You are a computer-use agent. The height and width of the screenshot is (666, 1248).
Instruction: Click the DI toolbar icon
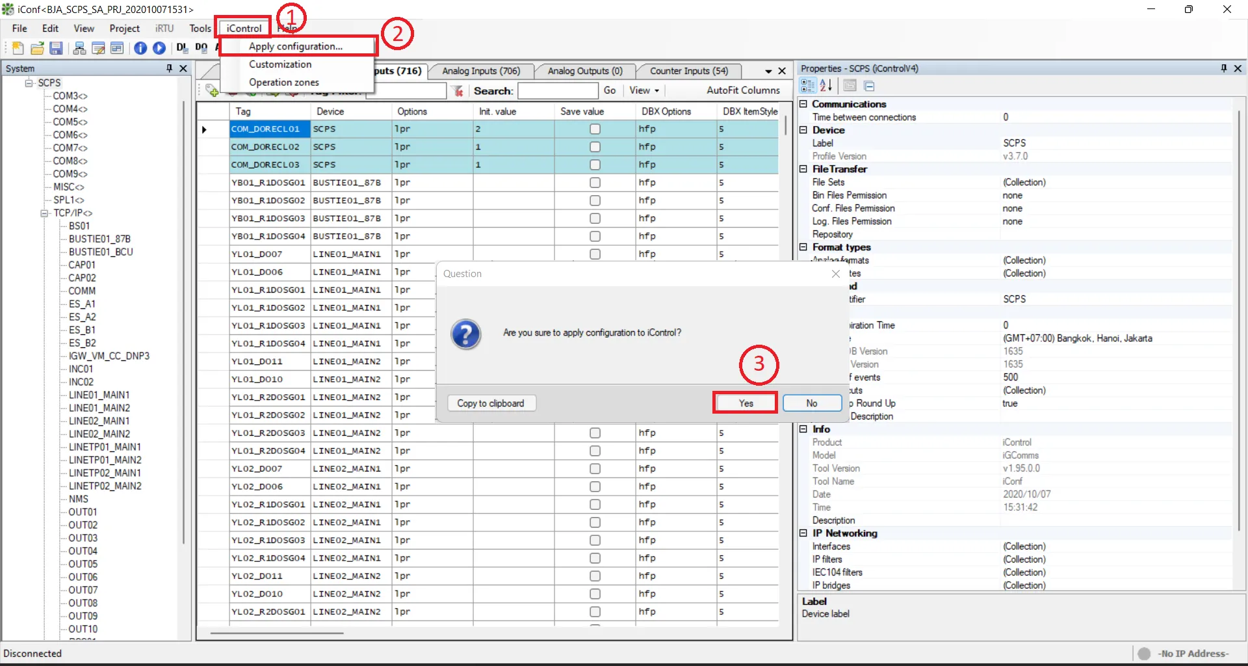pos(182,48)
